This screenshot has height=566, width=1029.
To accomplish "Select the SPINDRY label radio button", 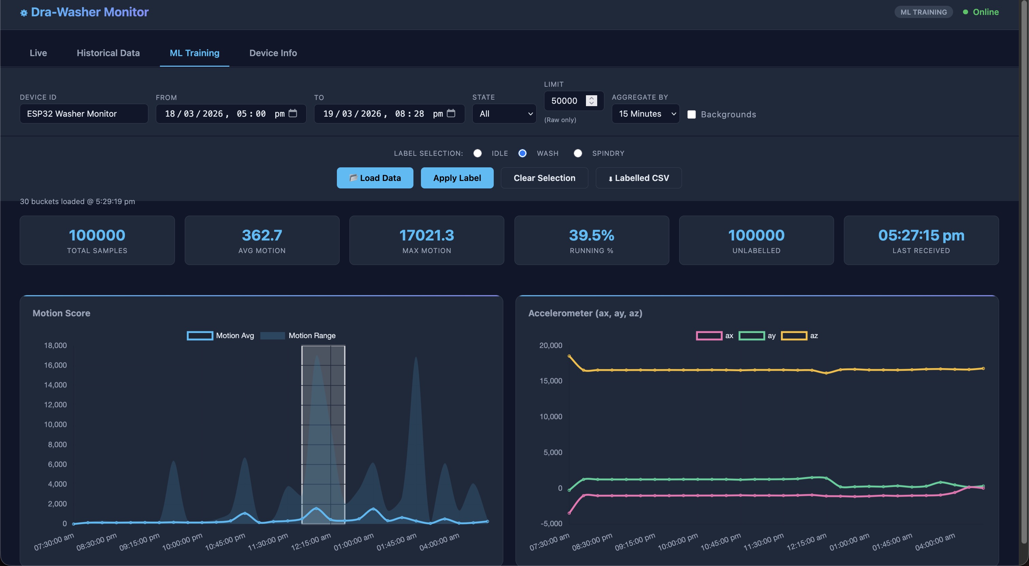I will (x=577, y=153).
